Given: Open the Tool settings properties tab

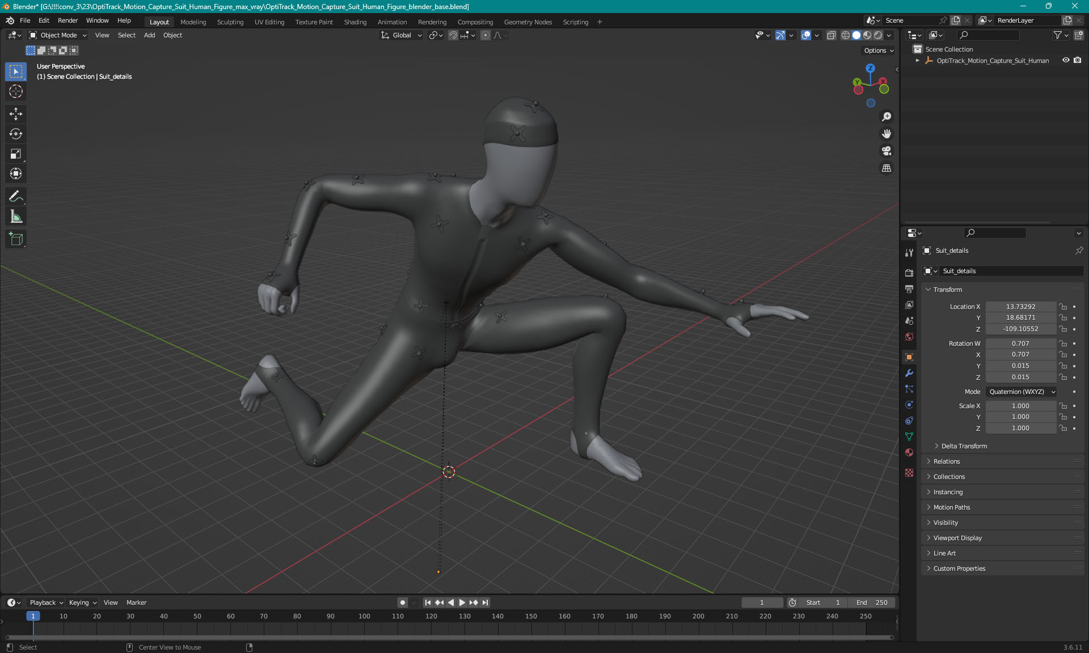Looking at the screenshot, I should [x=909, y=252].
